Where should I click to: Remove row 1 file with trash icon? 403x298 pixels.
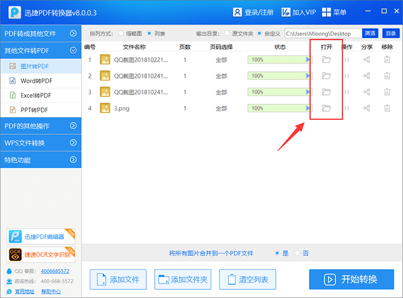(387, 60)
